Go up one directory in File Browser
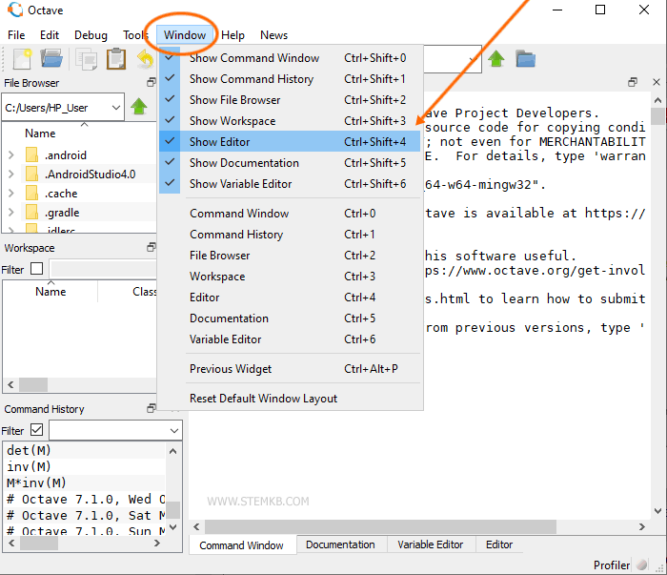The height and width of the screenshot is (575, 667). pos(139,107)
